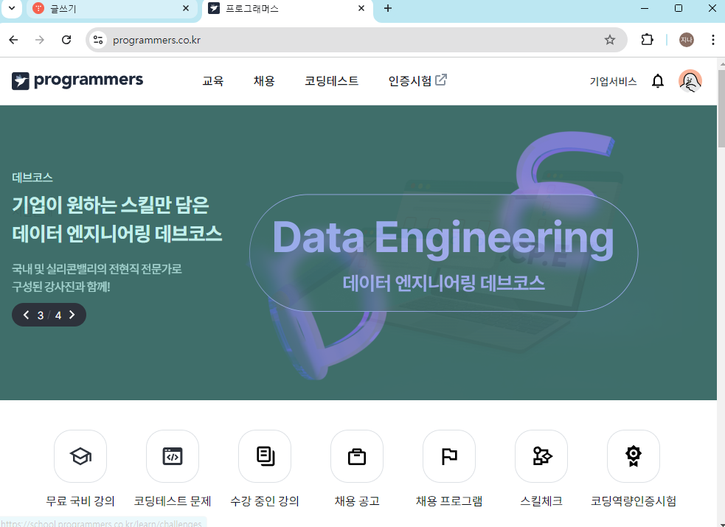Focus the address bar URL field
Viewport: 725px width, 527px height.
coord(356,41)
